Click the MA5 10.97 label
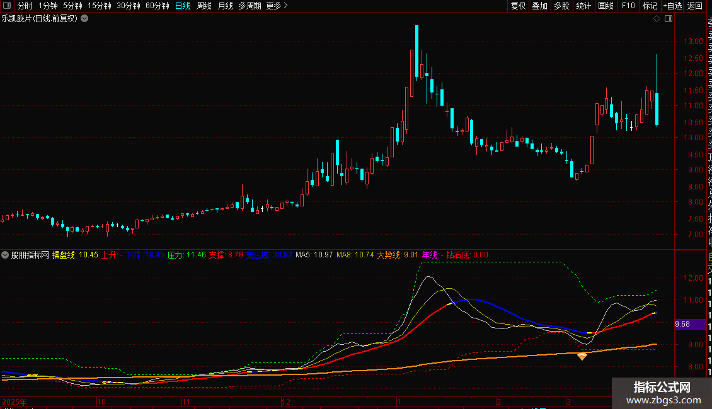The height and width of the screenshot is (409, 712). point(314,255)
